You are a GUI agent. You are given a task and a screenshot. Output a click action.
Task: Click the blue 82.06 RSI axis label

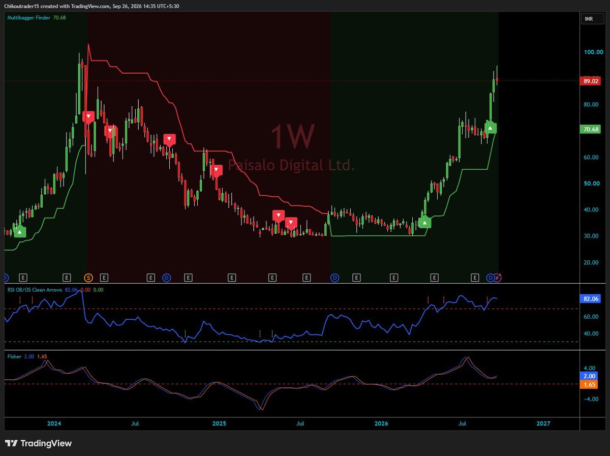pyautogui.click(x=590, y=299)
